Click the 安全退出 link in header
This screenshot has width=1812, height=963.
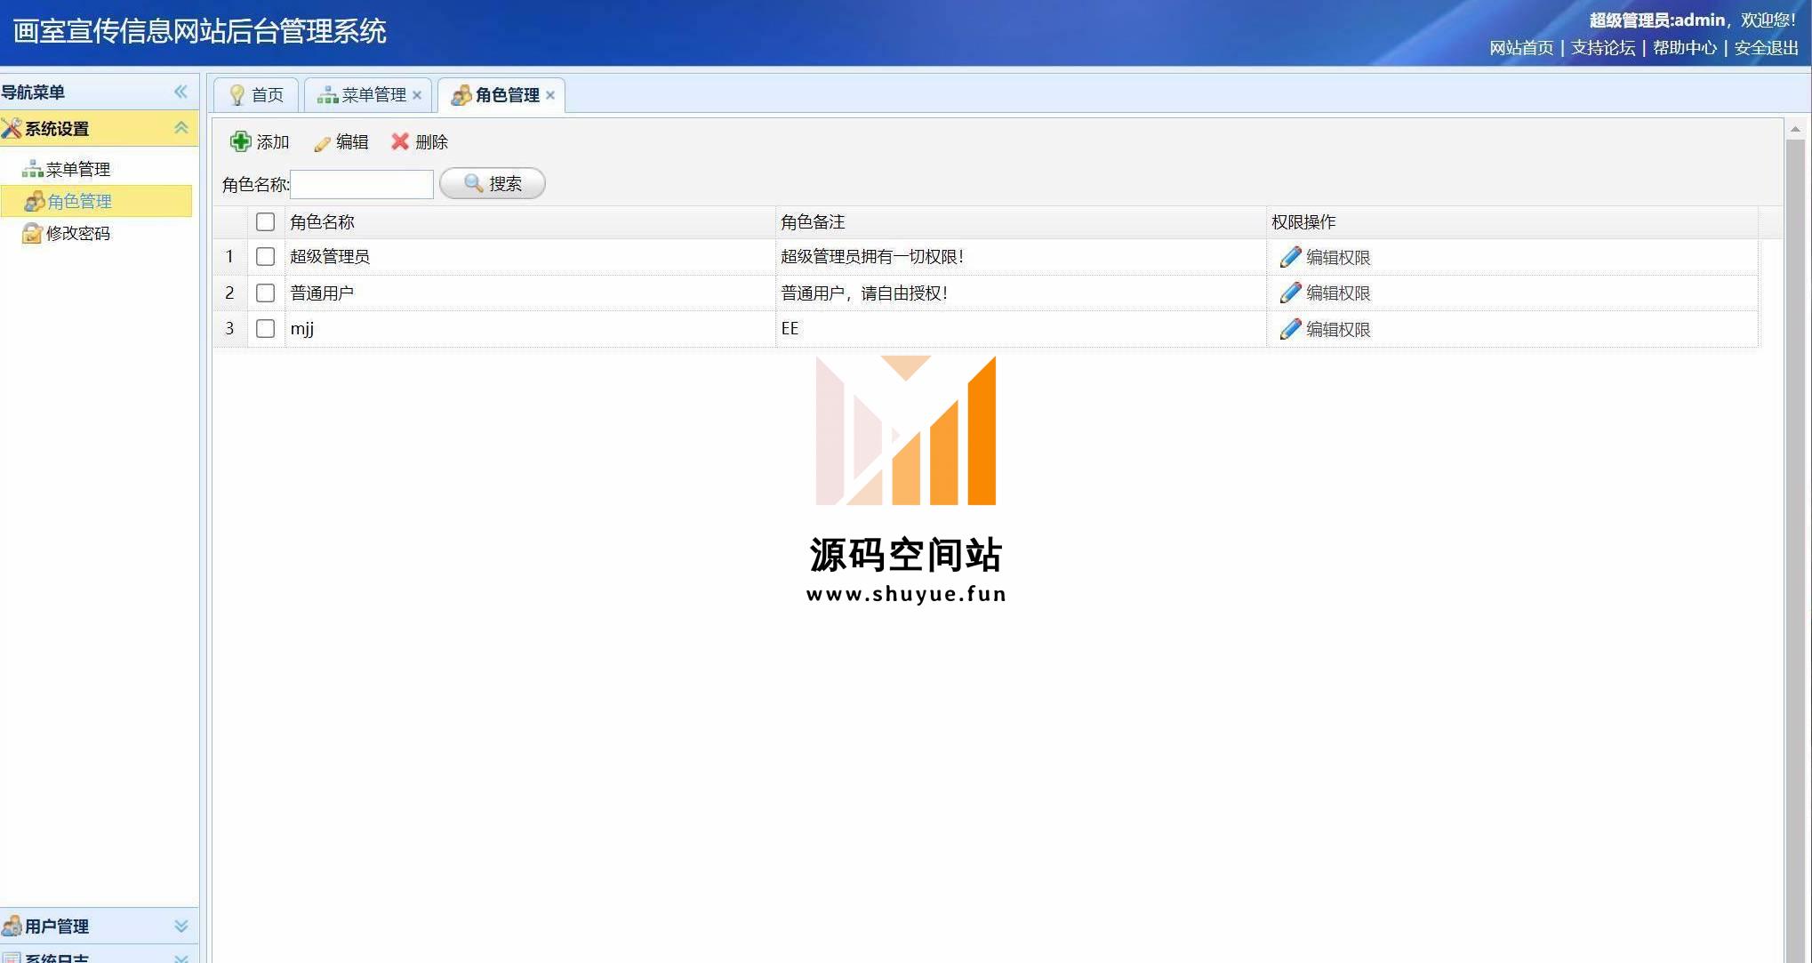pyautogui.click(x=1766, y=48)
